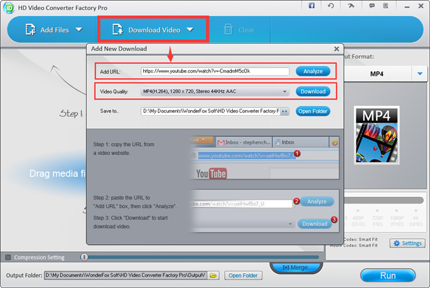The height and width of the screenshot is (288, 430).
Task: Click the Analyze button next to Add URL
Action: click(313, 71)
